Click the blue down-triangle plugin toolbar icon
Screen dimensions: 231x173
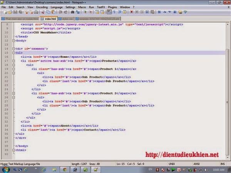[x=170, y=12]
